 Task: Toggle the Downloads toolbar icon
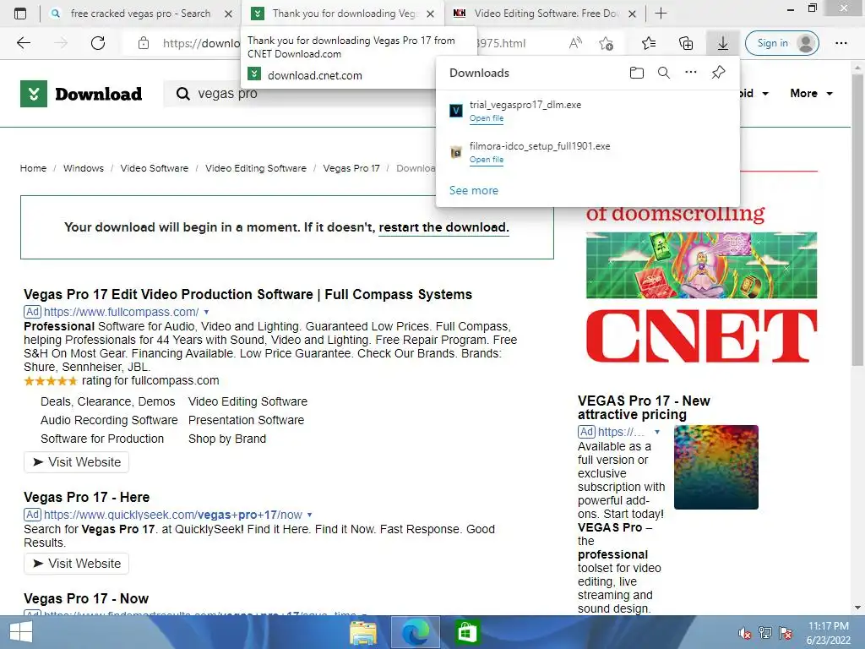click(723, 43)
